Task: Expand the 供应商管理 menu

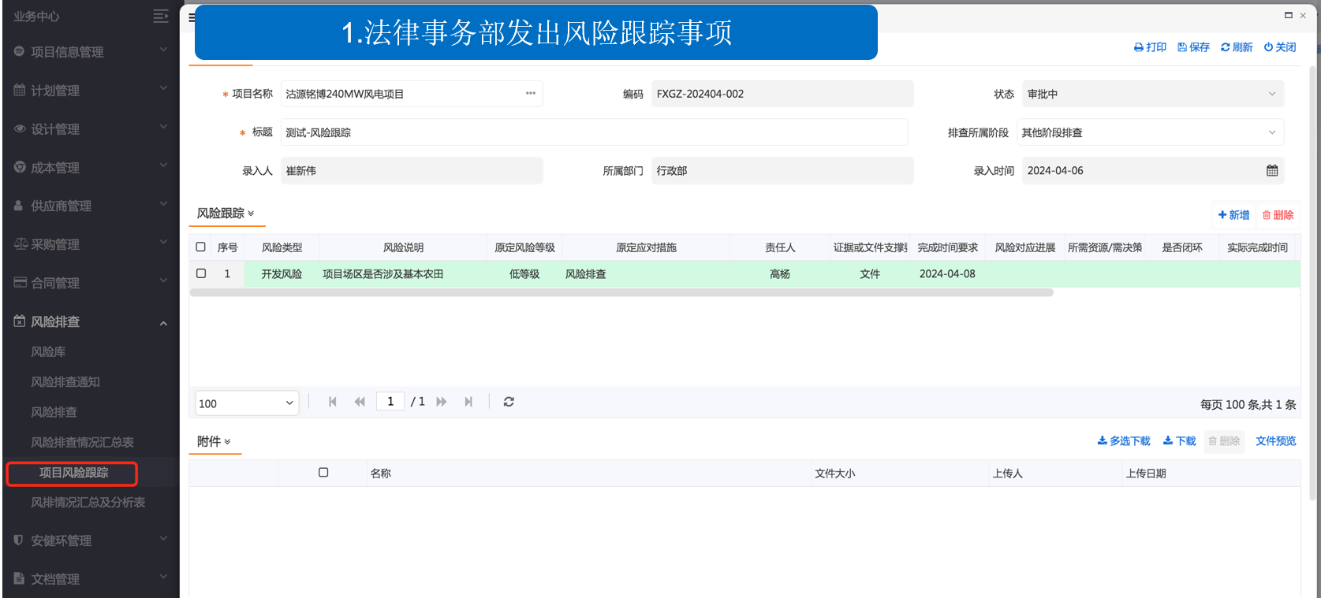Action: click(x=91, y=206)
